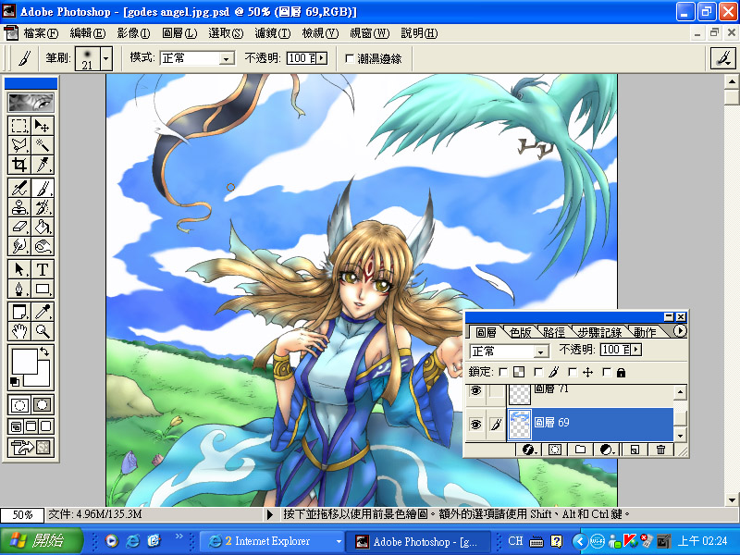Screen dimensions: 740x555
Task: Open the options bar opacity slider arrow
Action: point(322,58)
